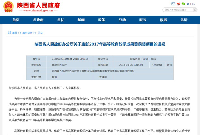The width and height of the screenshot is (200, 135).
Task: Open the WeChat icon
Action: [183, 4]
